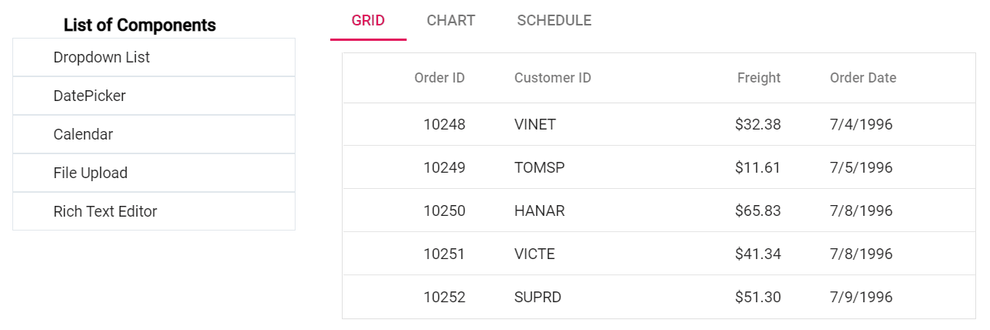Select File Upload component item

point(90,173)
